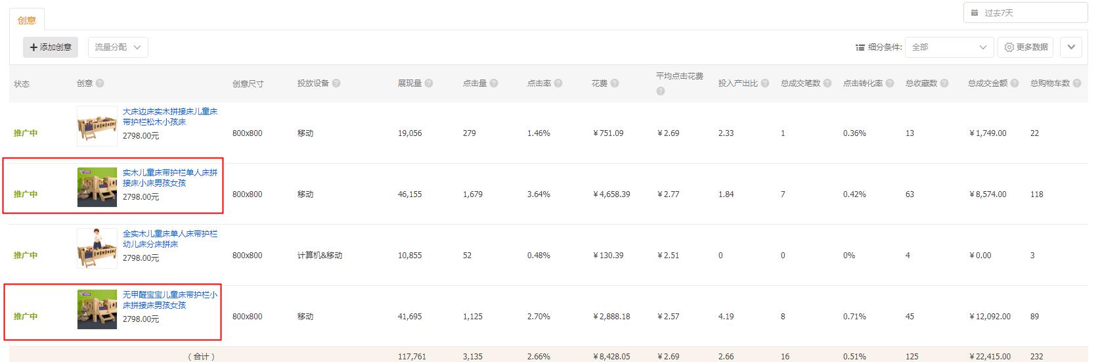Click the spend value ¥751.09
Viewport: 1100px width, 362px height.
tap(608, 133)
